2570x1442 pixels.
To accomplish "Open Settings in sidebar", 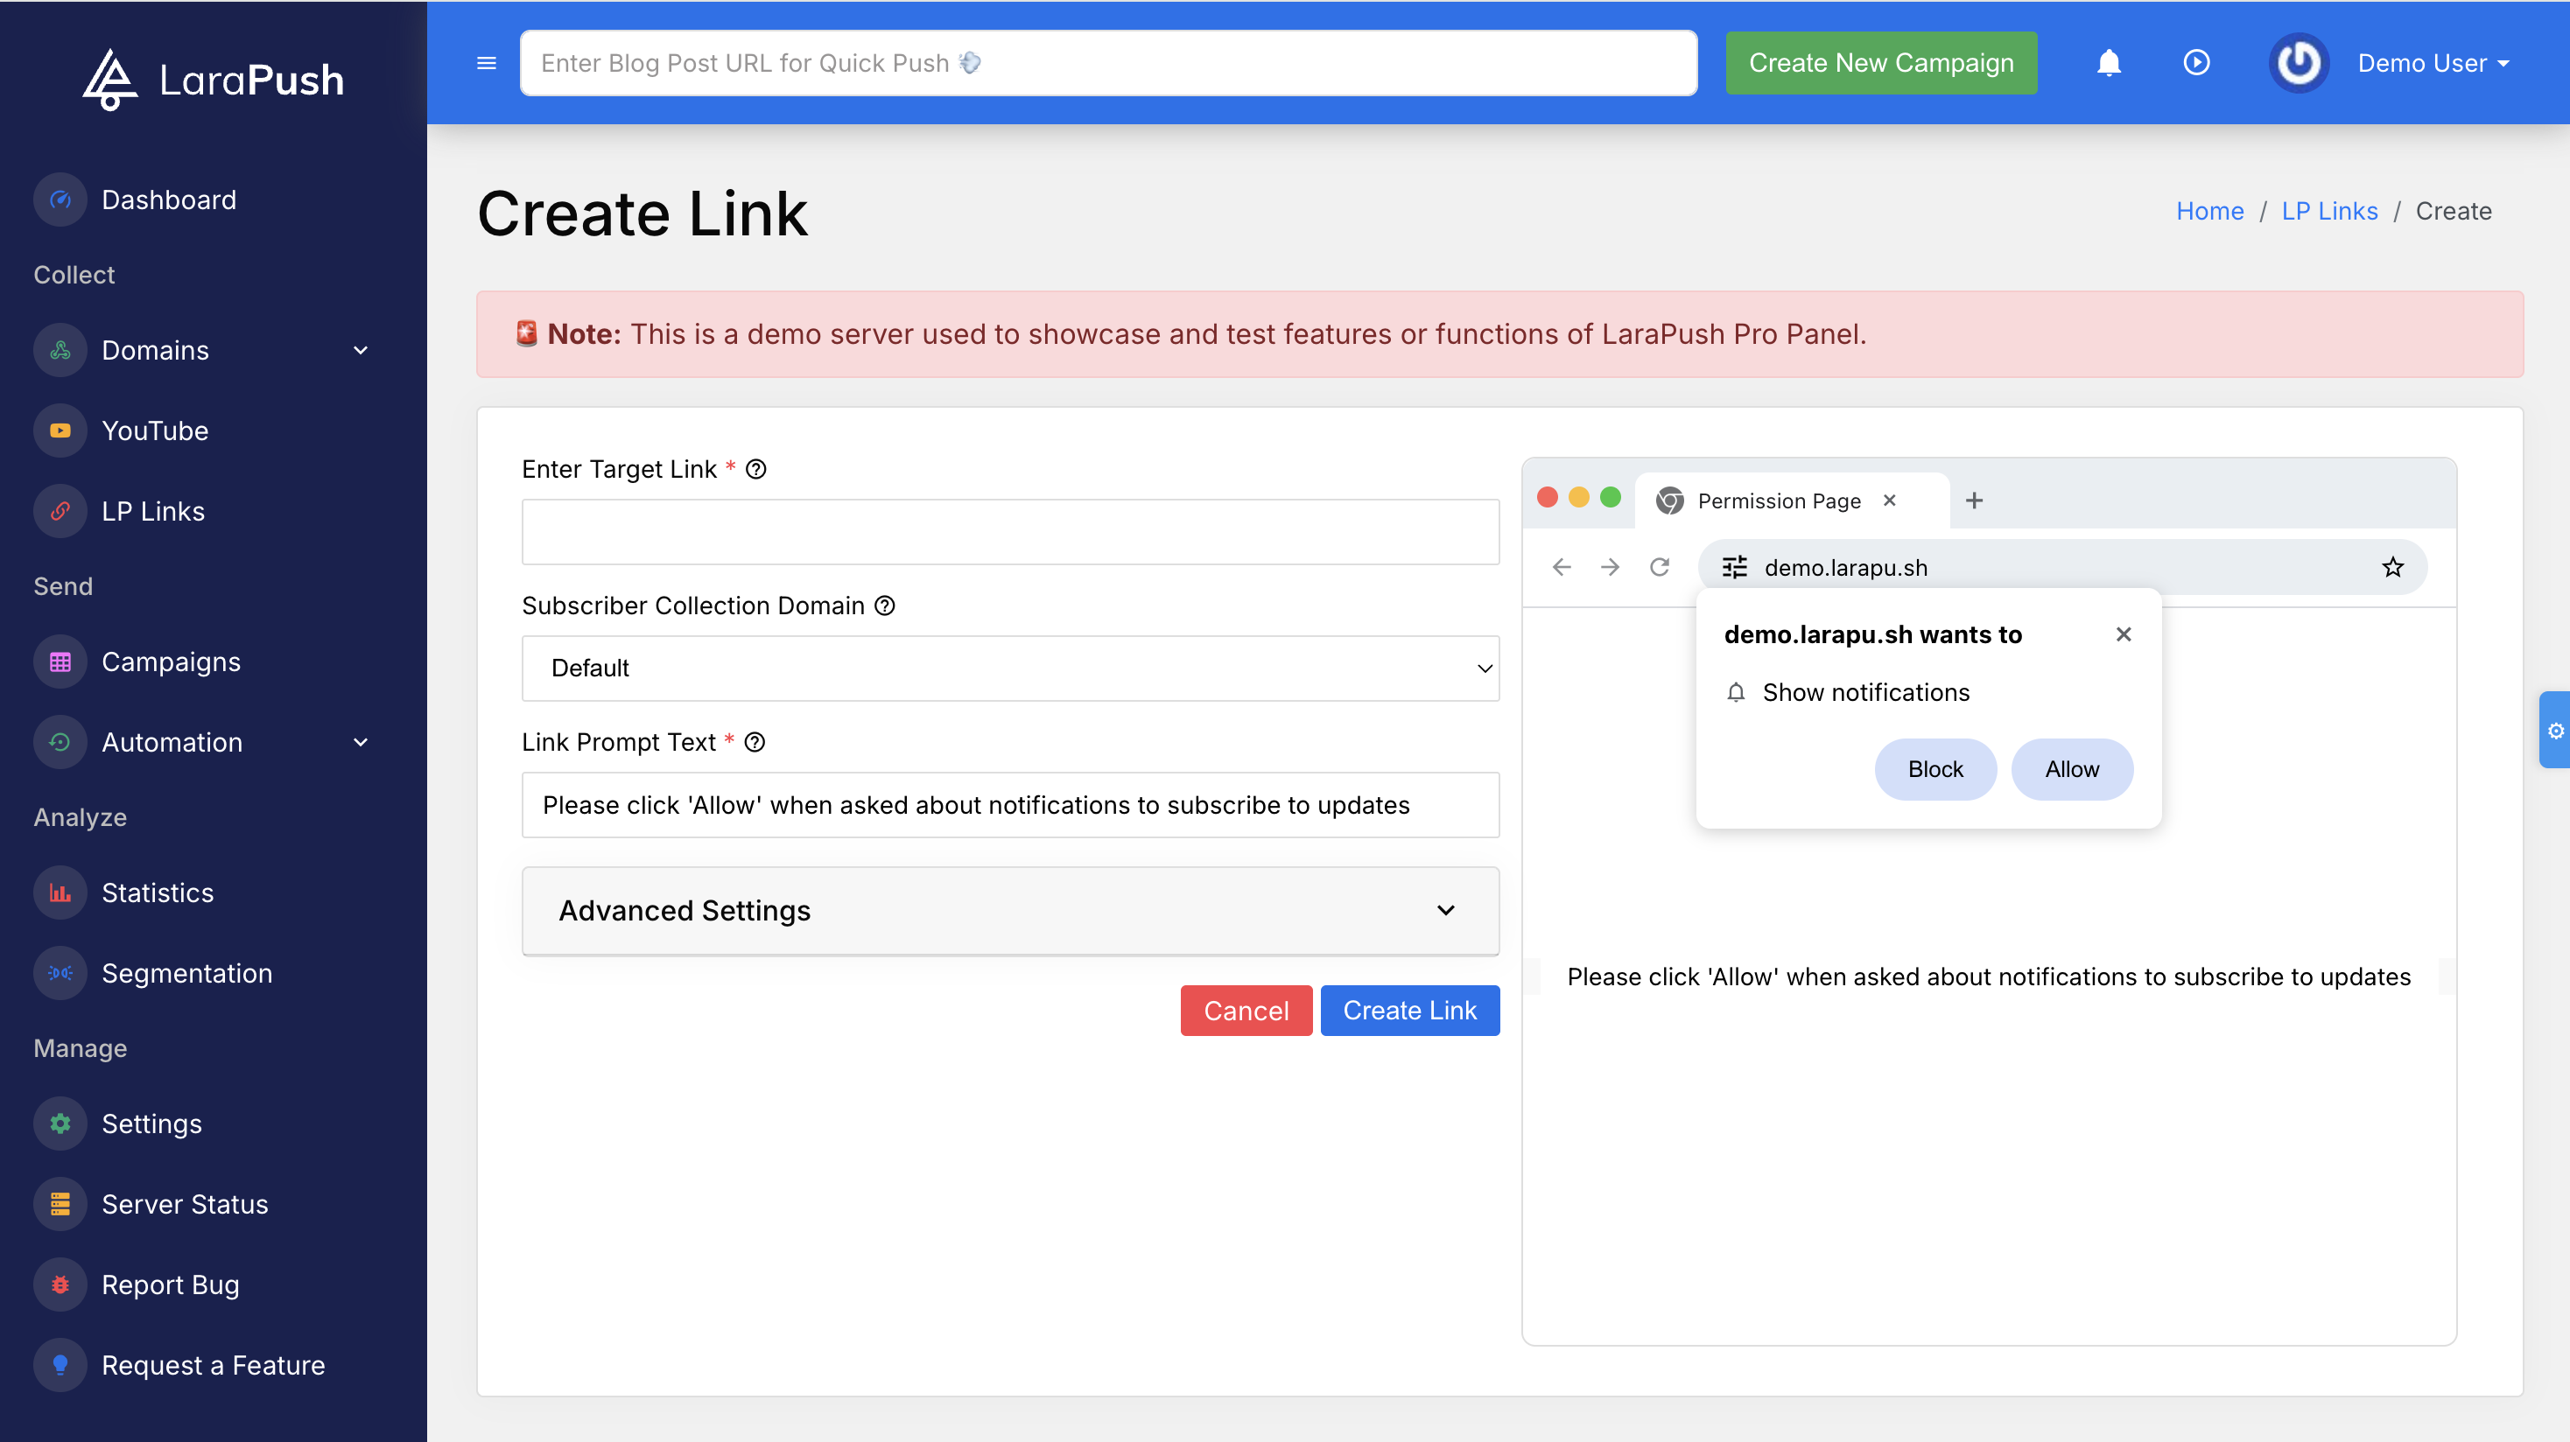I will (x=151, y=1123).
